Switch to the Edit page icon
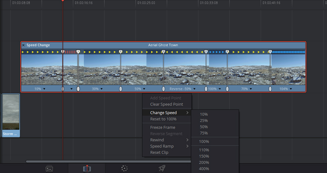Image resolution: width=327 pixels, height=173 pixels. [x=87, y=169]
